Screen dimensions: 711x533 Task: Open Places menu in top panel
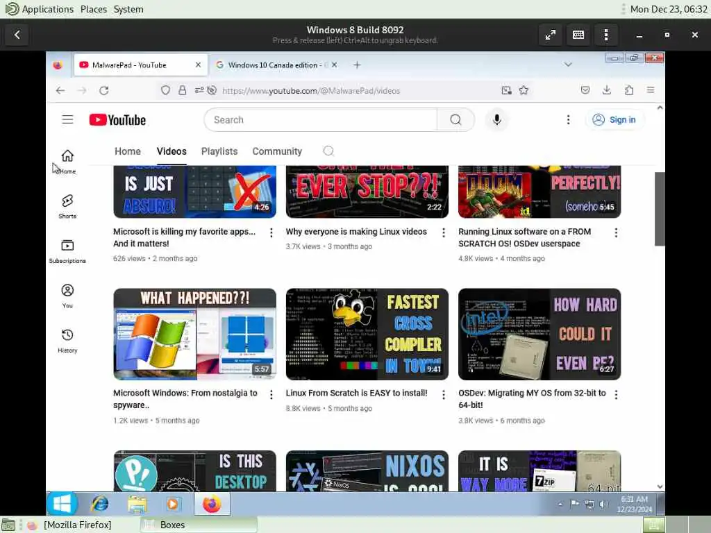[94, 9]
